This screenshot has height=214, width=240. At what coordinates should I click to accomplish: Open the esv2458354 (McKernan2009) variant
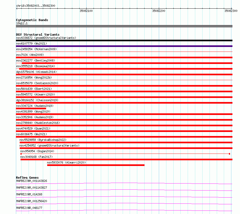[36, 49]
